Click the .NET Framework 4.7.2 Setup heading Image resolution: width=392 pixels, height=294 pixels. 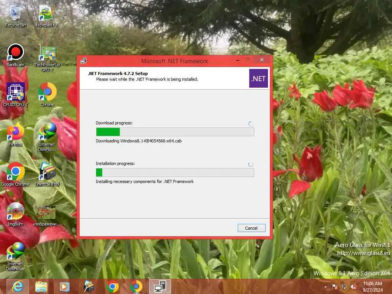click(118, 73)
